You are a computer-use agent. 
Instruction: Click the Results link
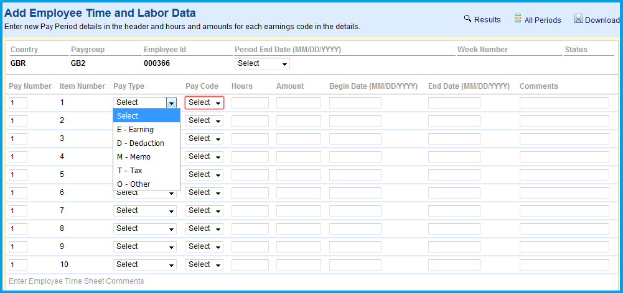click(x=487, y=20)
